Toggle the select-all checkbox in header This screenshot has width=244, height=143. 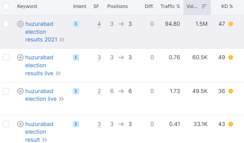[x=6, y=6]
